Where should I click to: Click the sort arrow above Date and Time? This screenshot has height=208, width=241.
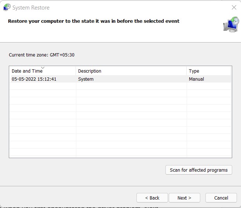point(43,68)
